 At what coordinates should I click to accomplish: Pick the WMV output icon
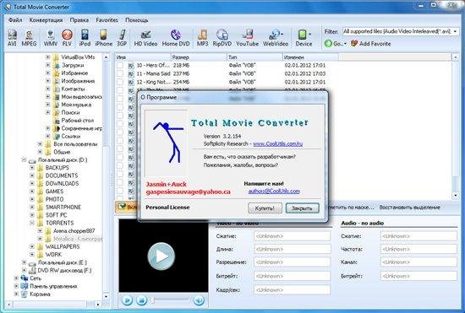tap(51, 38)
